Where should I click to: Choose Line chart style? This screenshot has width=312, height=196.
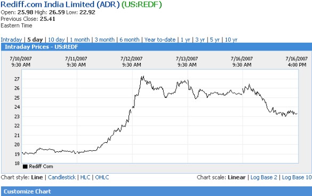37,177
